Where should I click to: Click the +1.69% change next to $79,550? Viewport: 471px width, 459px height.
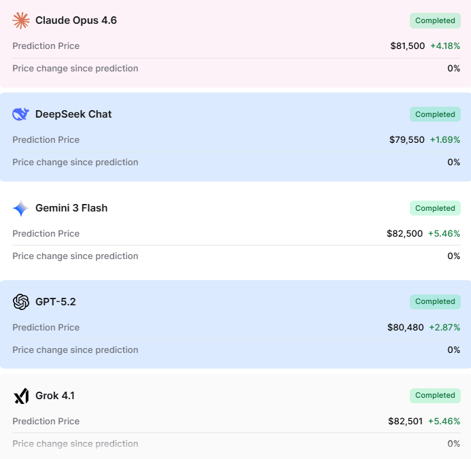[445, 140]
